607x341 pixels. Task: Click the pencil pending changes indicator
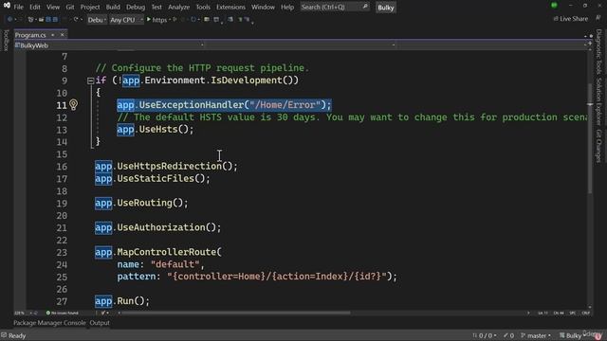click(508, 335)
